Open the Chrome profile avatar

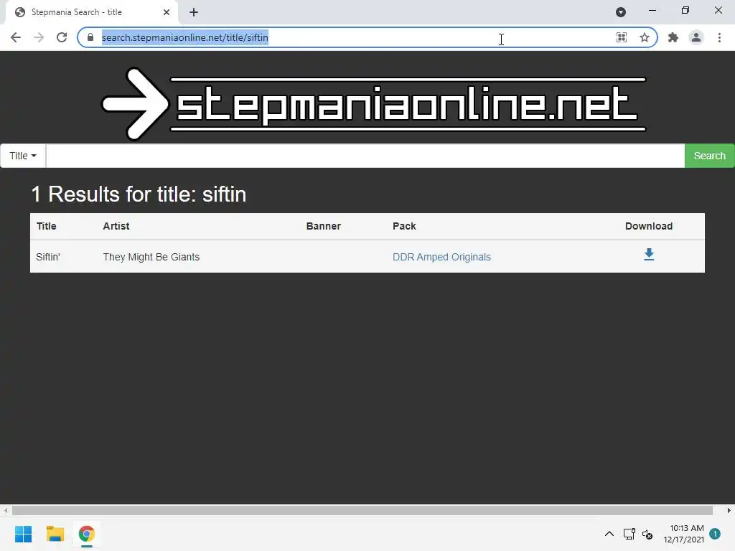coord(696,37)
